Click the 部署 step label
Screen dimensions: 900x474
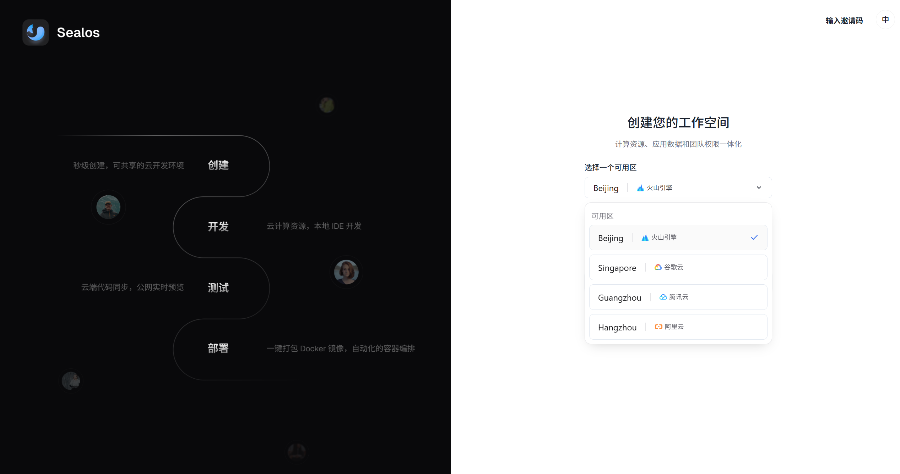[x=218, y=348]
